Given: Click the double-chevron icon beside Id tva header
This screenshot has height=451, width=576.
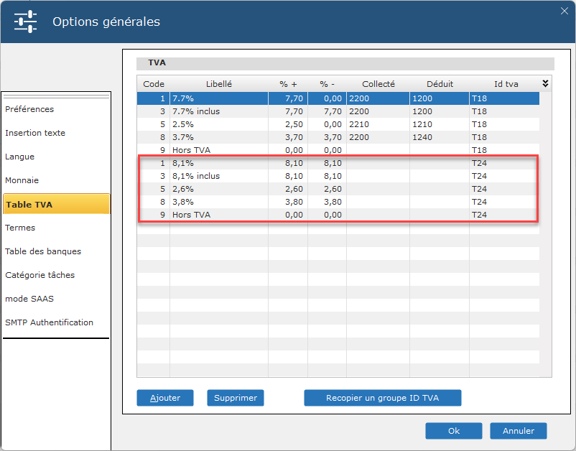Looking at the screenshot, I should [544, 83].
